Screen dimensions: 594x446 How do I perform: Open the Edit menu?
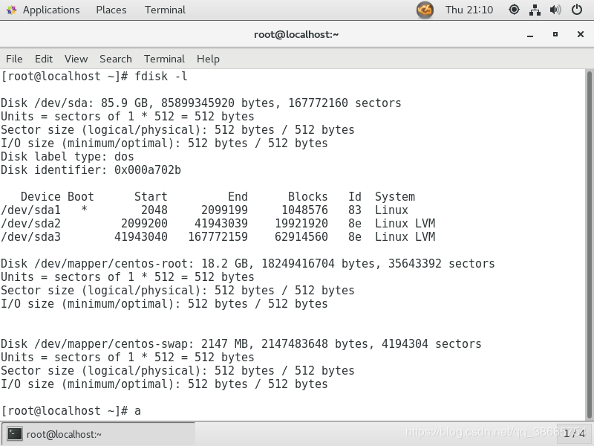[x=44, y=59]
